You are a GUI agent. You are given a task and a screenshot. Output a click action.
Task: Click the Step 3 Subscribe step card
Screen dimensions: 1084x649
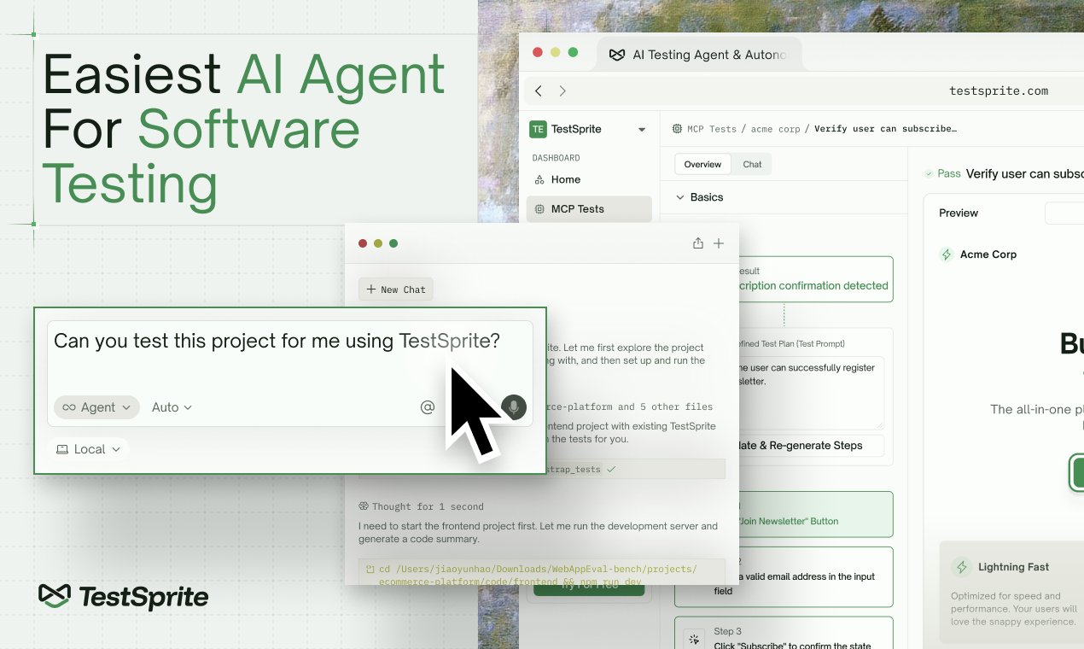coord(784,634)
